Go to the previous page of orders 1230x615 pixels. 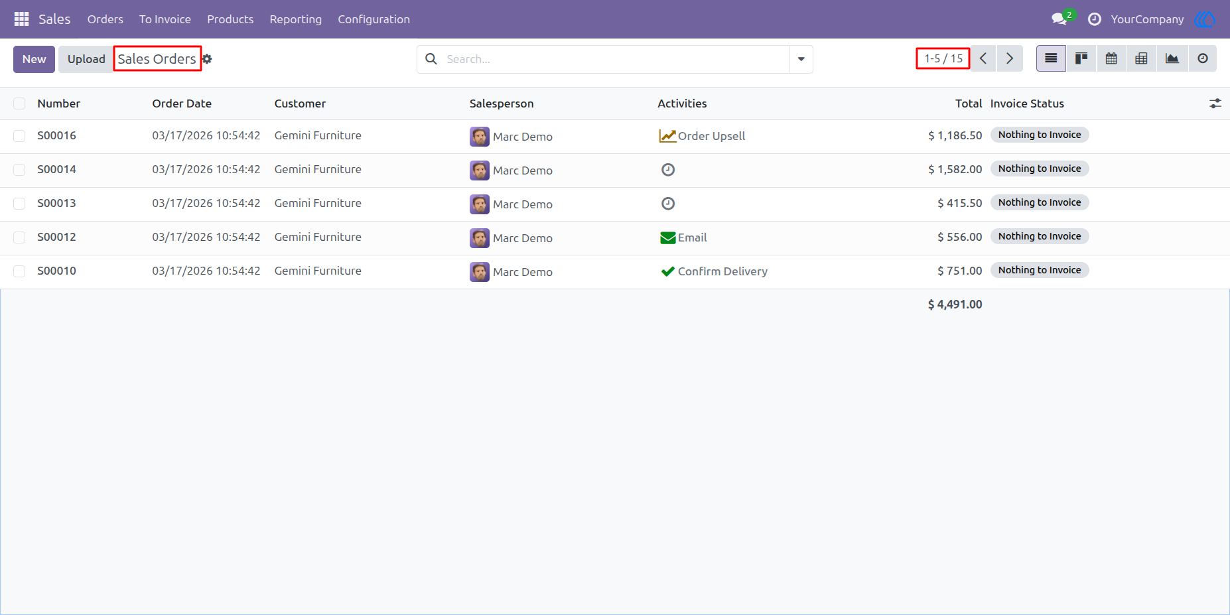coord(983,58)
